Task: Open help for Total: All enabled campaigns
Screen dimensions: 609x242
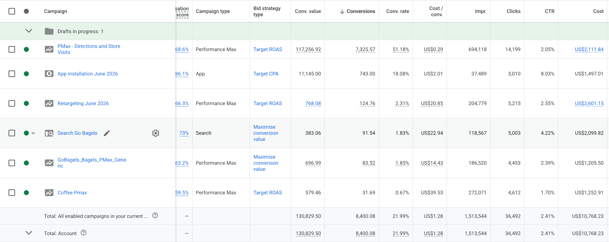Action: pos(155,216)
